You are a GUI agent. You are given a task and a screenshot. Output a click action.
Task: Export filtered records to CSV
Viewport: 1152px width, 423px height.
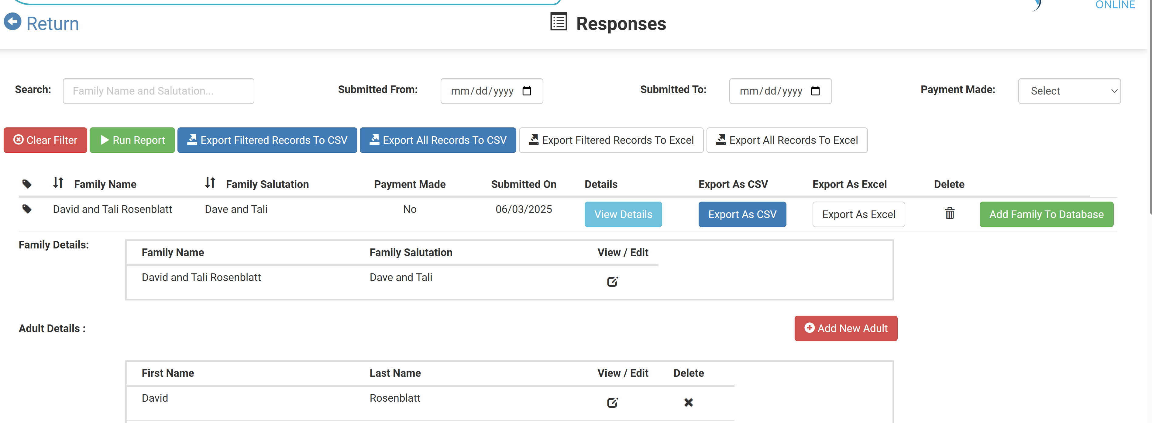pyautogui.click(x=267, y=140)
